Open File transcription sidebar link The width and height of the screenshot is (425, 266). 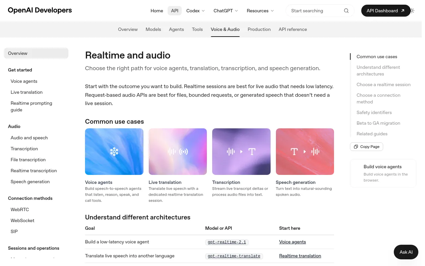(28, 160)
